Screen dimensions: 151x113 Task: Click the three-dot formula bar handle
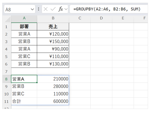[x=38, y=9]
